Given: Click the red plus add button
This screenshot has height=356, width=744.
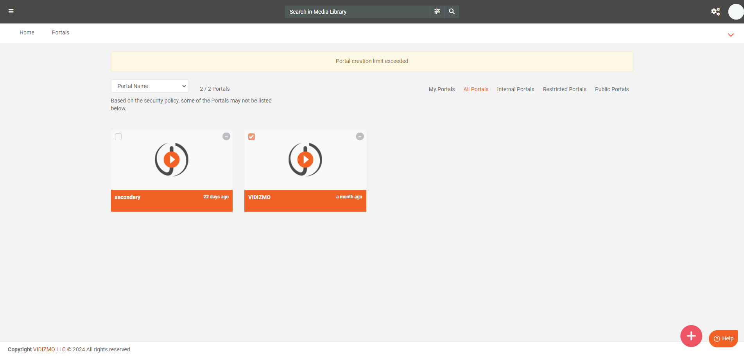Looking at the screenshot, I should pos(691,336).
